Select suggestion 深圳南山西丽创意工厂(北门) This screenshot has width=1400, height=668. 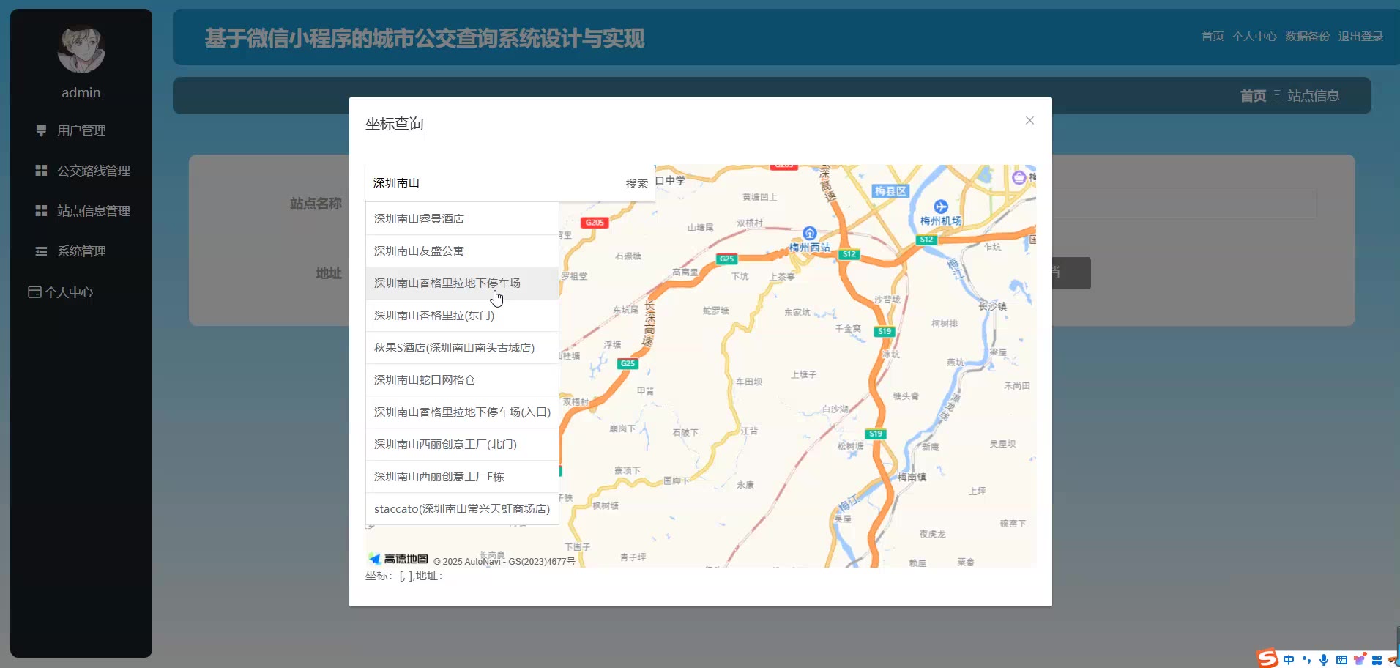point(462,444)
